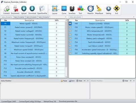Select the F5 Maximum motor frequency row
The width and height of the screenshot is (136, 103).
click(x=33, y=42)
